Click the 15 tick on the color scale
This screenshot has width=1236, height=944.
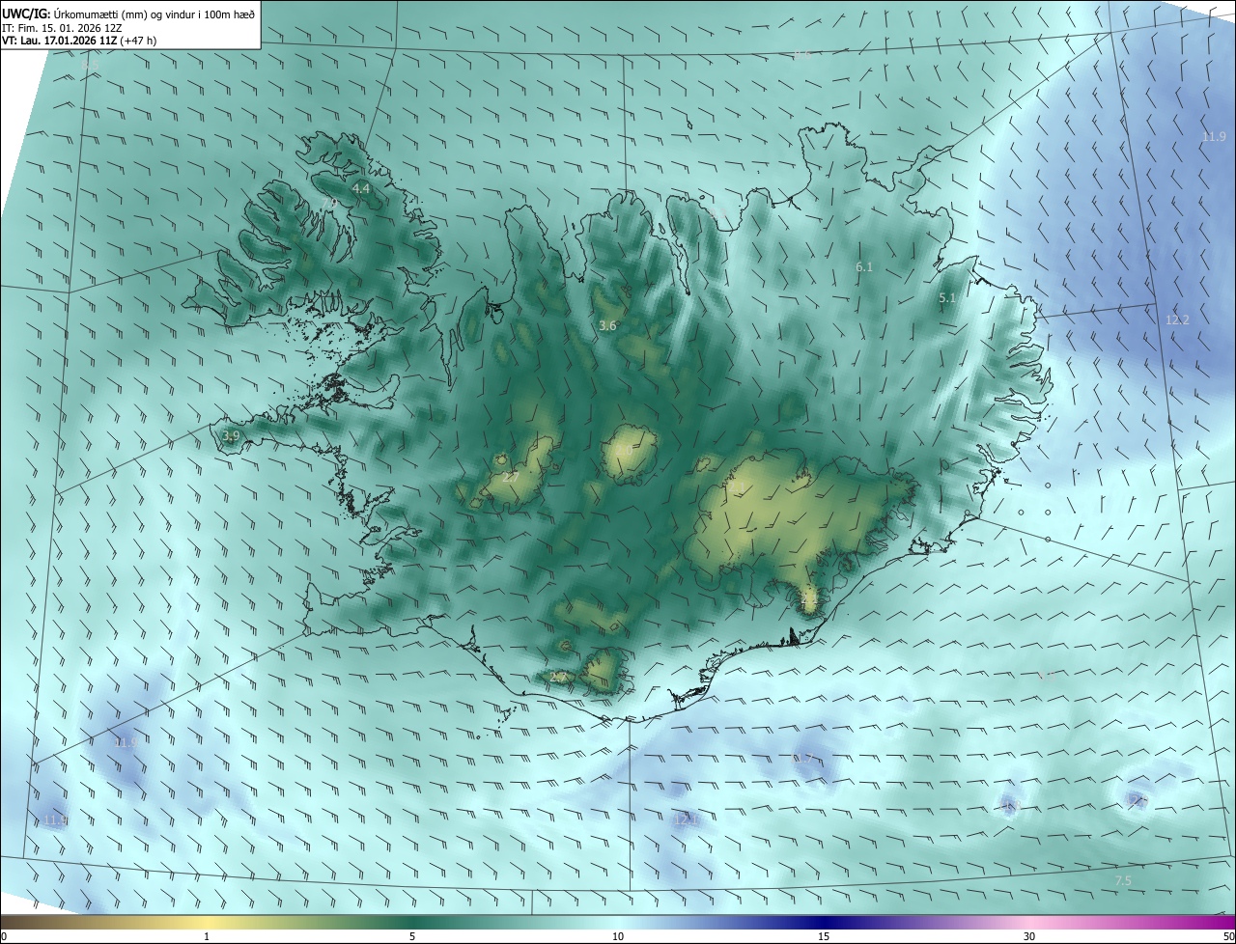click(824, 936)
